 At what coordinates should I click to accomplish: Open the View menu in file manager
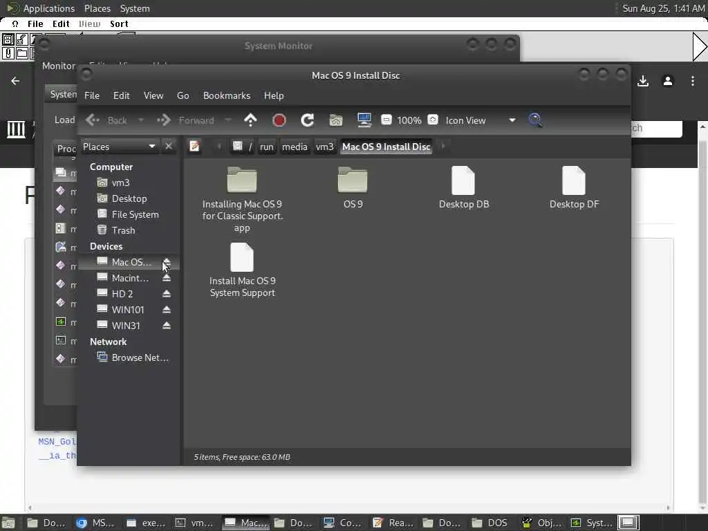[153, 95]
